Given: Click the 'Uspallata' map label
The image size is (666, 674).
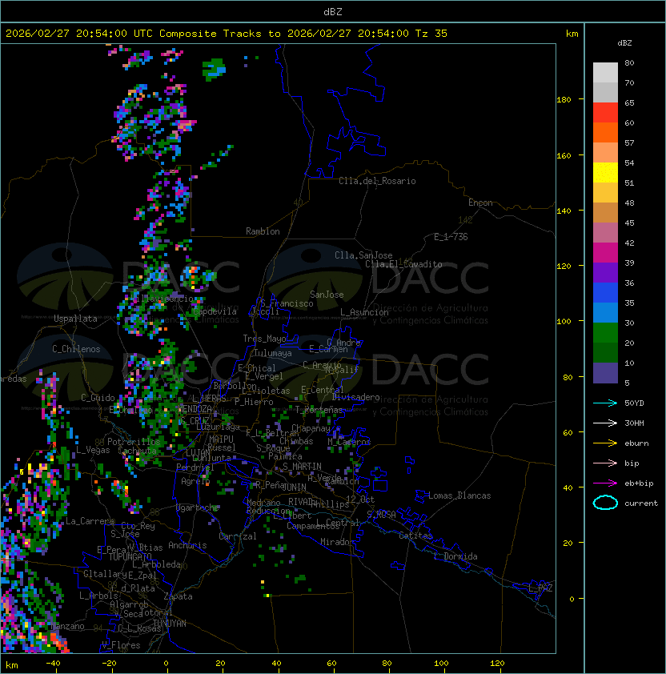Looking at the screenshot, I should 75,319.
